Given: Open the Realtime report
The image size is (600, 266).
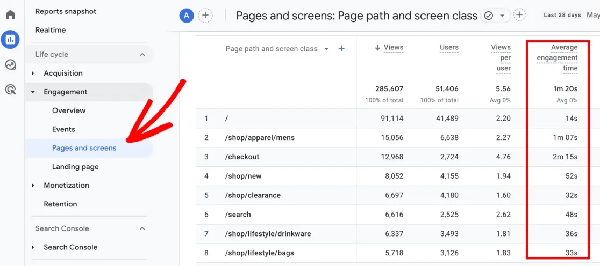Looking at the screenshot, I should pos(51,30).
